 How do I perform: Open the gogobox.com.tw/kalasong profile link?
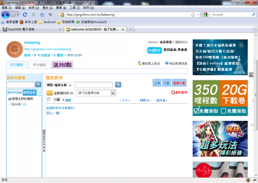[x=48, y=49]
